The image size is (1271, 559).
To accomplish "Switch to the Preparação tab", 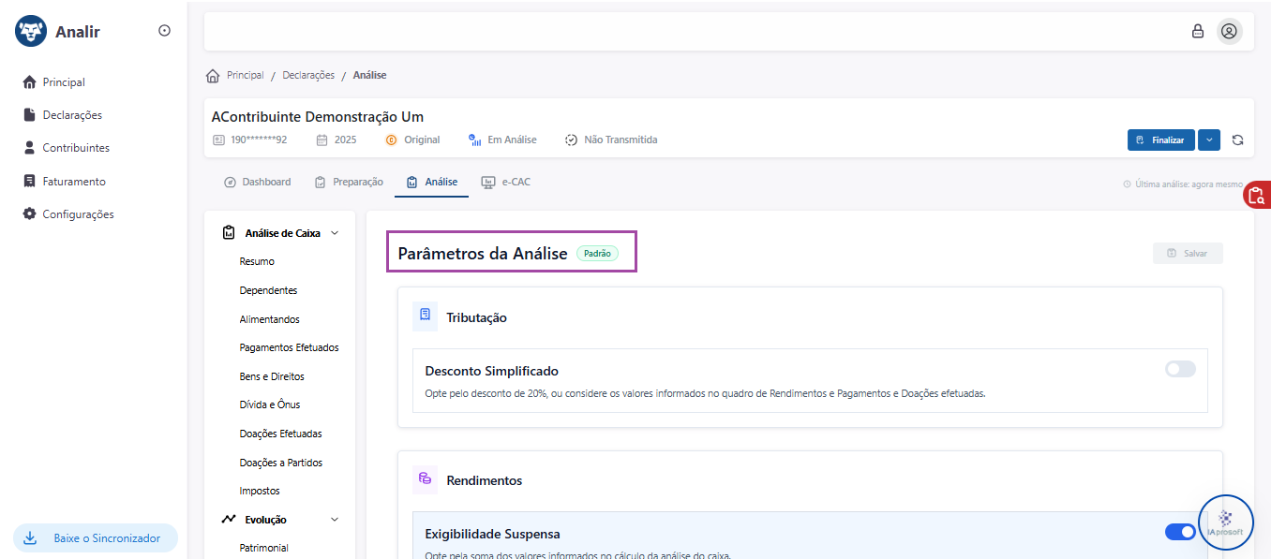I will 349,182.
